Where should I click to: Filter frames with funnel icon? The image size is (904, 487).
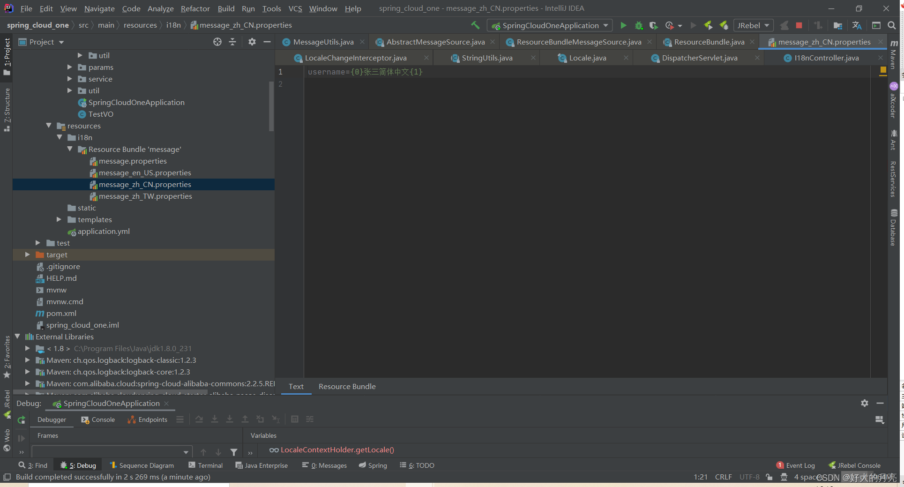tap(233, 452)
